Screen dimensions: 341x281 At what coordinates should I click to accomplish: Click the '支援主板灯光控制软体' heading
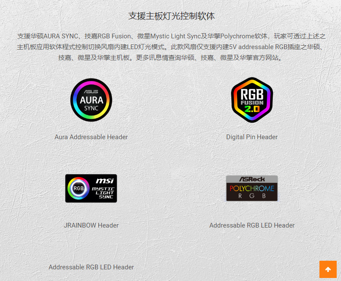tap(171, 16)
